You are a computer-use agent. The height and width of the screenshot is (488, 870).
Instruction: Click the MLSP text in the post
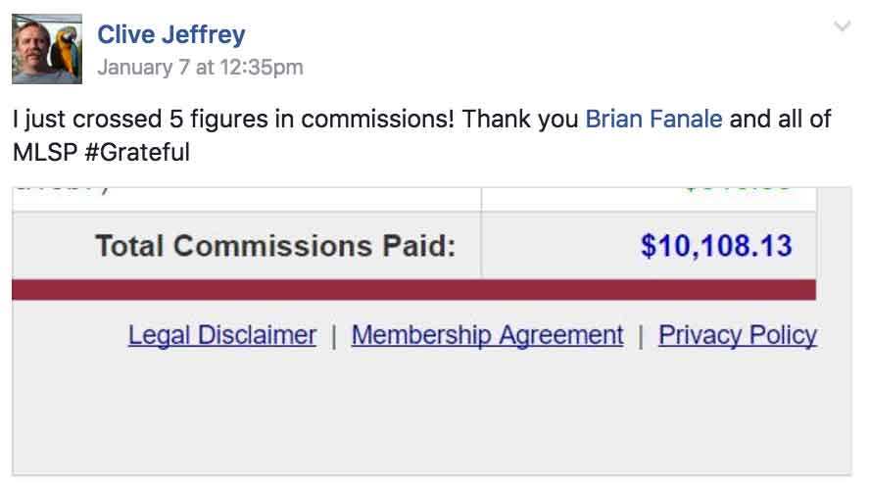pyautogui.click(x=45, y=152)
